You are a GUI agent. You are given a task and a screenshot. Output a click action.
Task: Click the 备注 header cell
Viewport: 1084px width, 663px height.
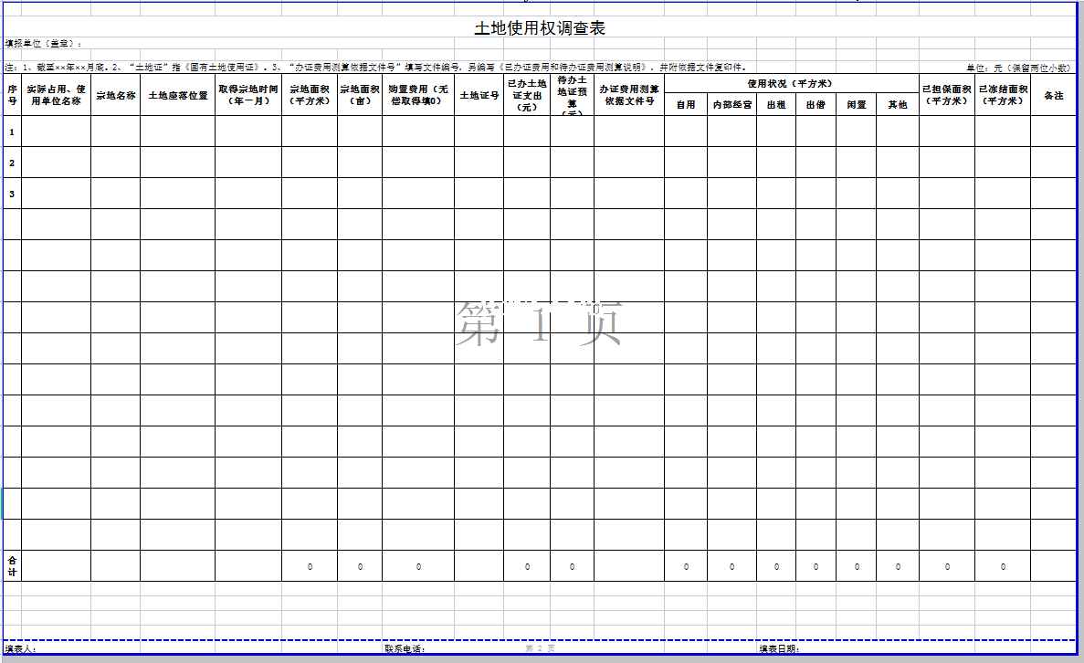click(x=1053, y=95)
